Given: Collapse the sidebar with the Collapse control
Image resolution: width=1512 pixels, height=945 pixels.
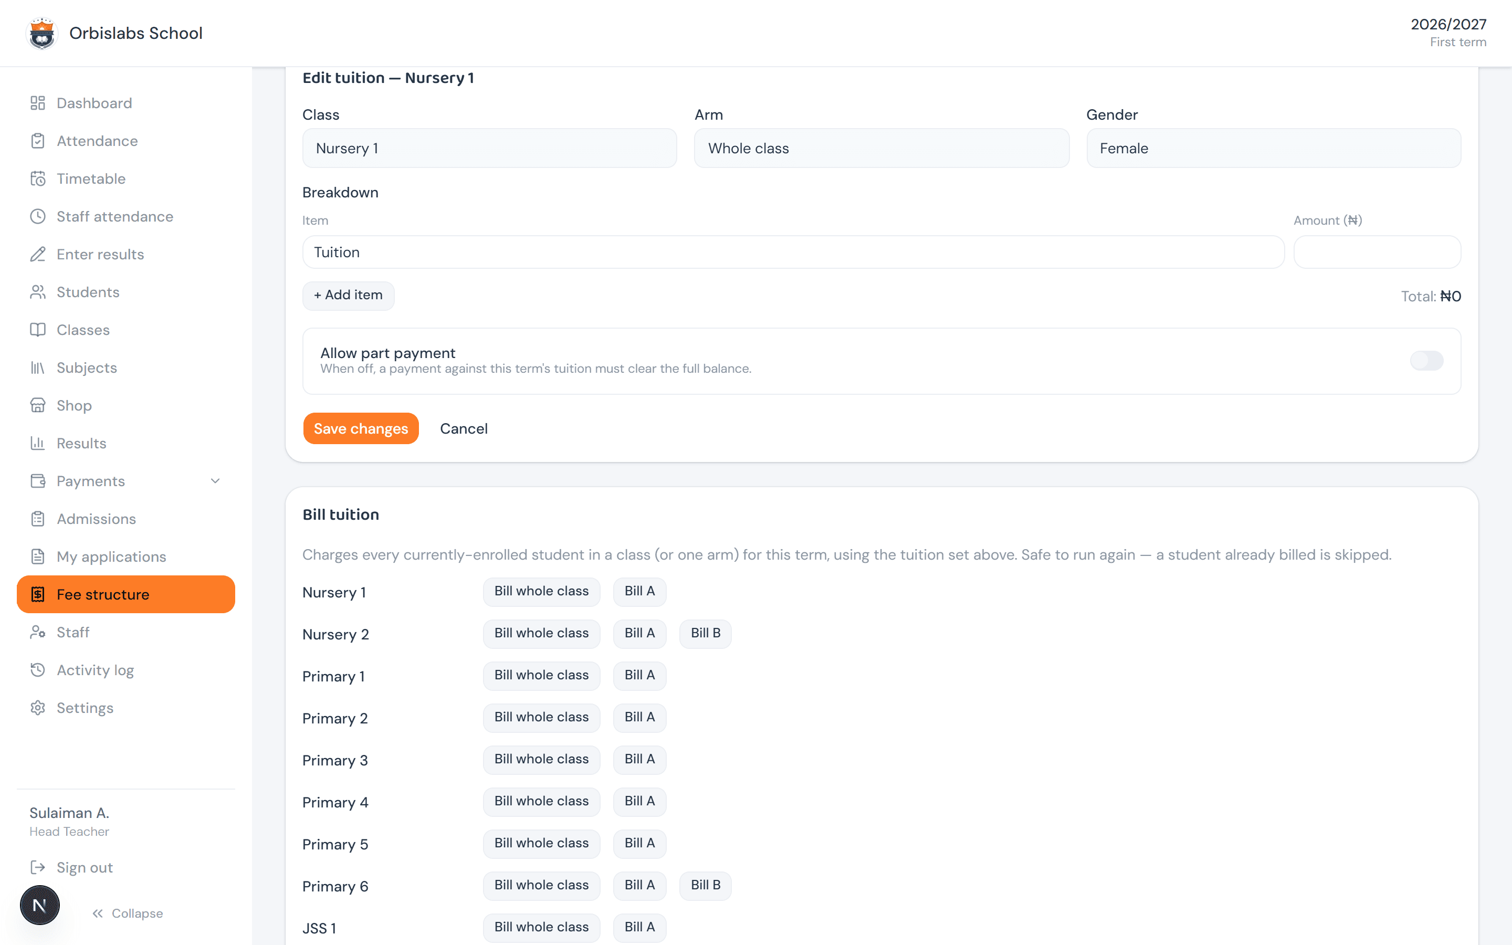Looking at the screenshot, I should pyautogui.click(x=128, y=913).
